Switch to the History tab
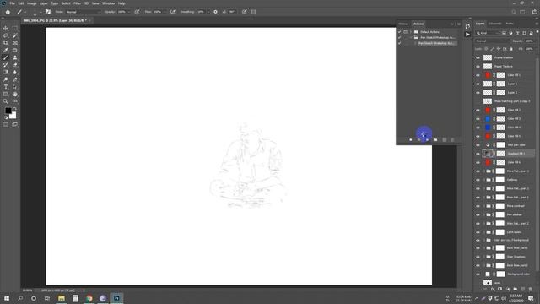 point(403,24)
